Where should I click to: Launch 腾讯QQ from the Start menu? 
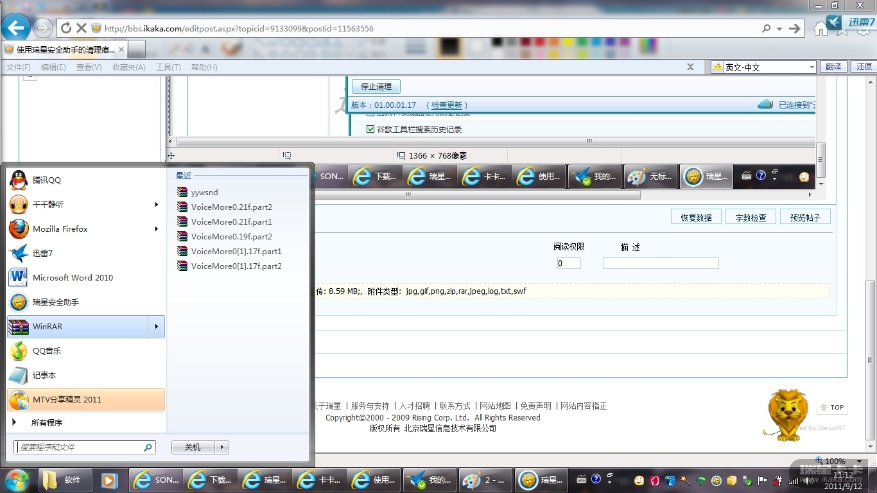click(86, 180)
